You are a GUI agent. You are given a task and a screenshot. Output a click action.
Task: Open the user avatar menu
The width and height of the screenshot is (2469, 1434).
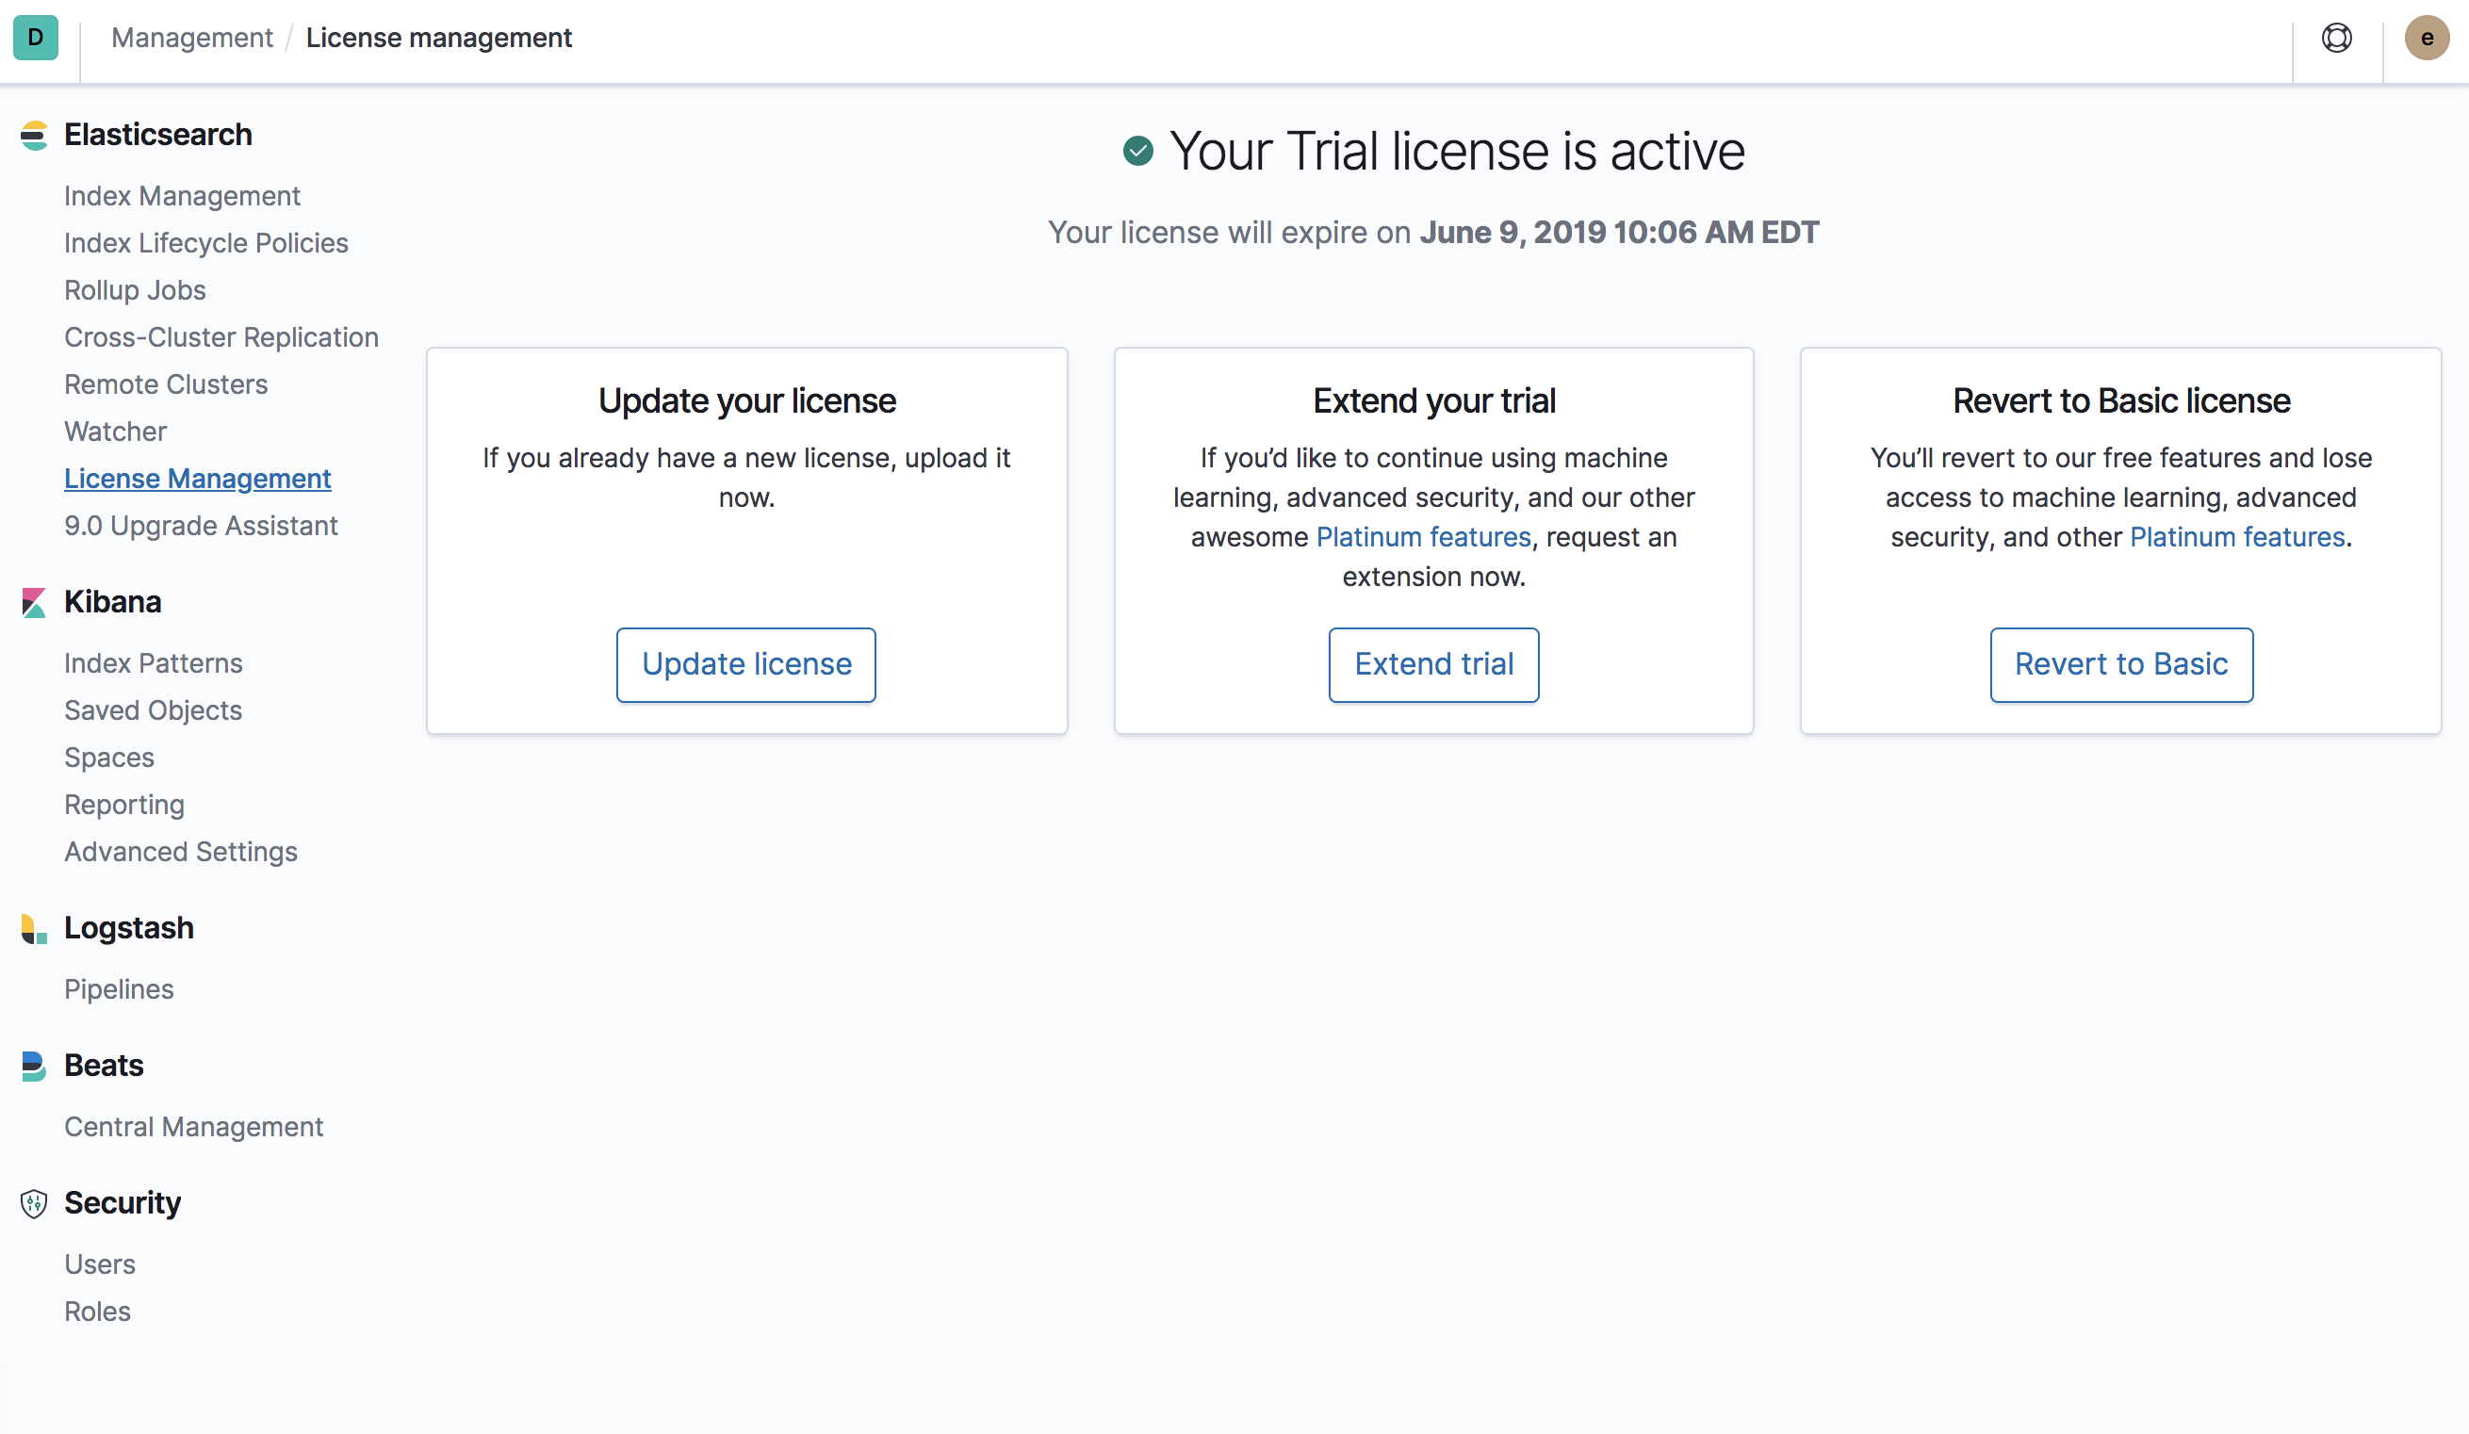point(2426,39)
